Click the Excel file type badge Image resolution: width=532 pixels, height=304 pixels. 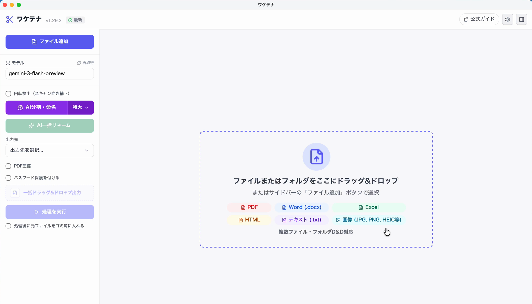pyautogui.click(x=368, y=207)
